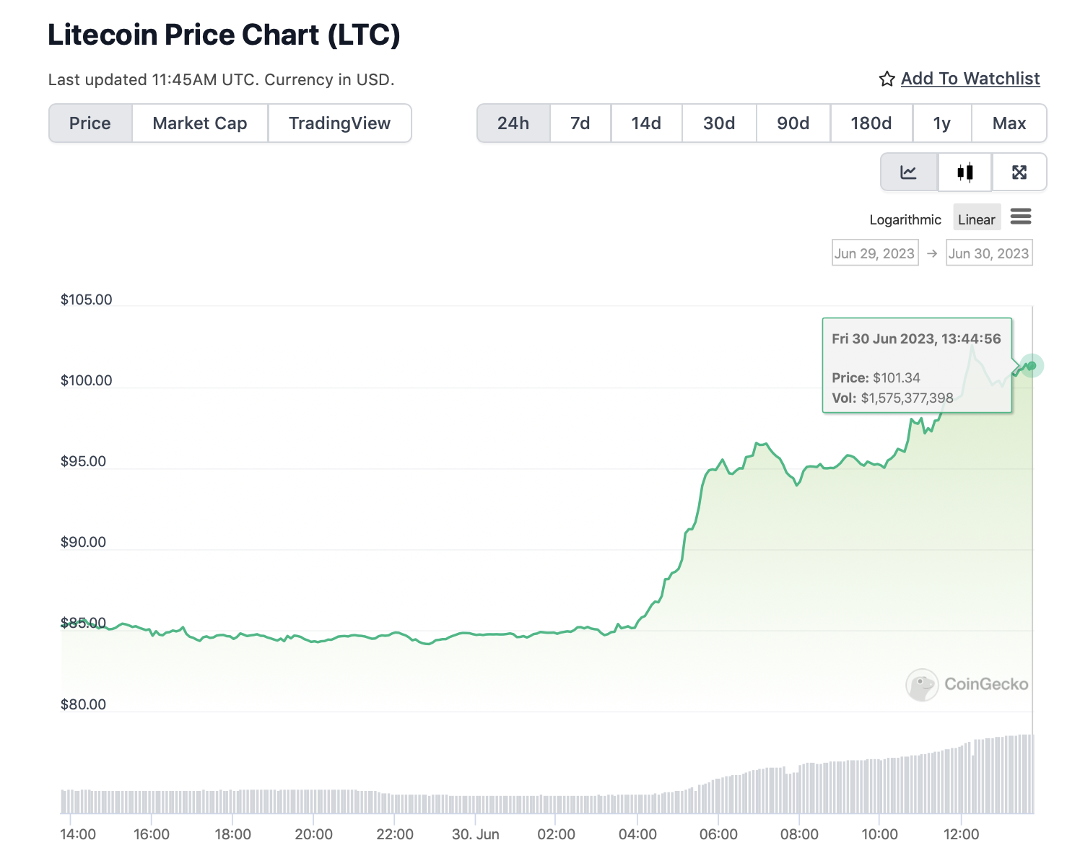Show the 7d price range
This screenshot has height=866, width=1080.
[x=580, y=123]
